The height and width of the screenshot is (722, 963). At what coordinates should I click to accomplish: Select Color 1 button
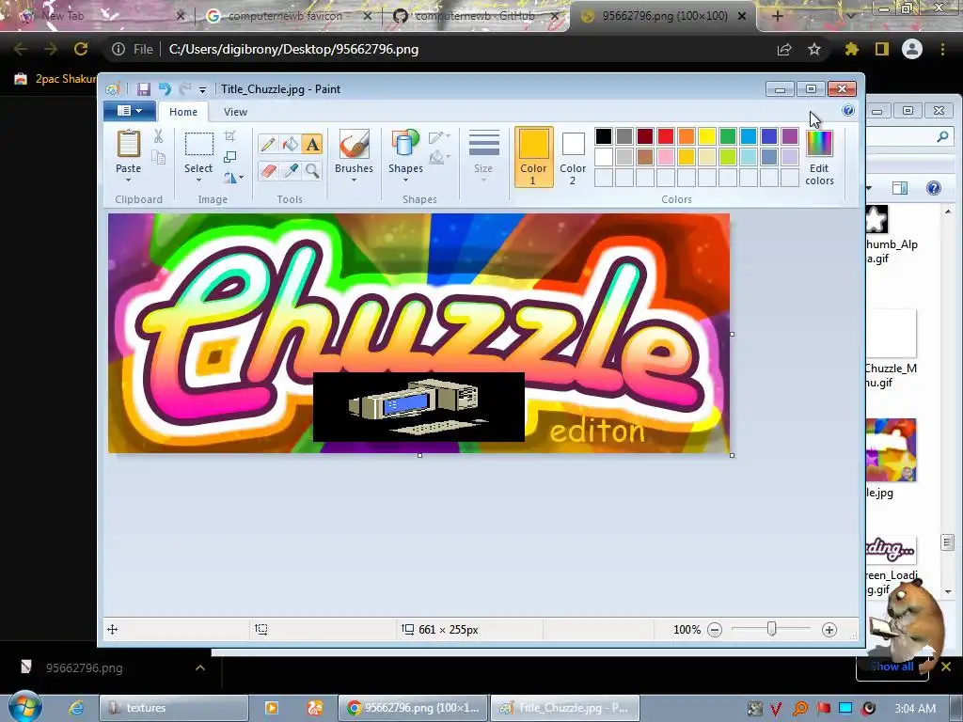click(533, 157)
